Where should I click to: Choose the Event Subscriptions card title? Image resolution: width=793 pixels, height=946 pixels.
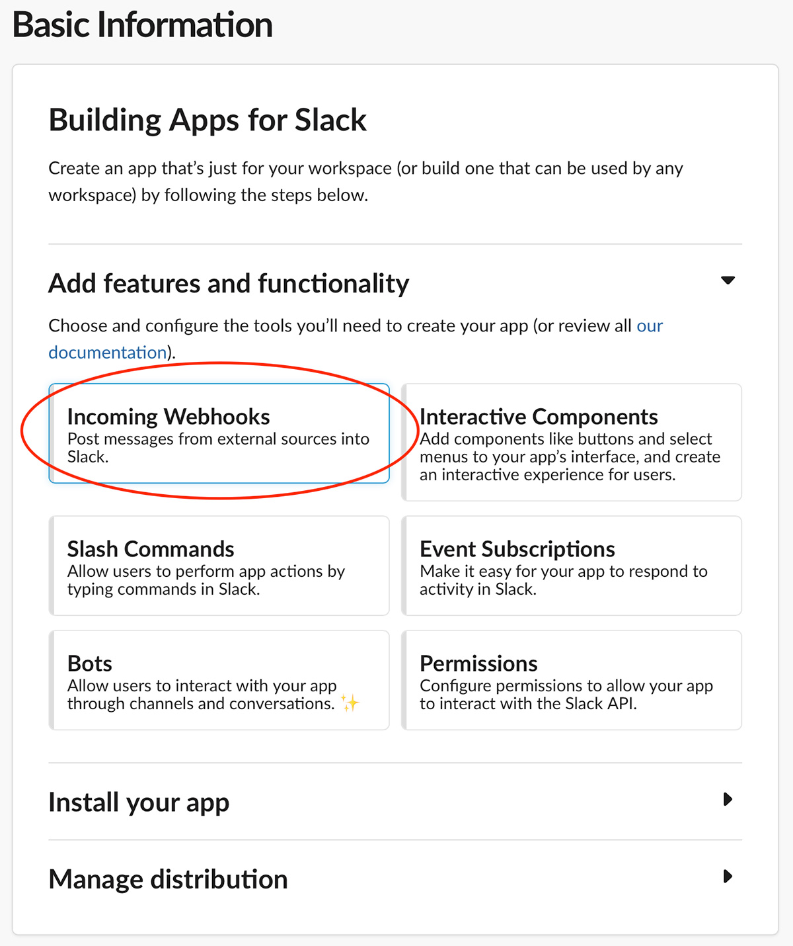tap(517, 549)
